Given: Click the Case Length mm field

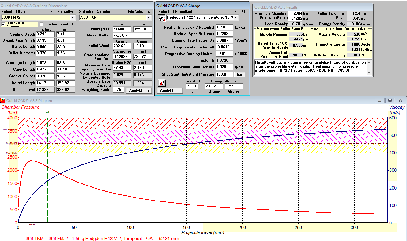Looking at the screenshot, I should point(66,70).
